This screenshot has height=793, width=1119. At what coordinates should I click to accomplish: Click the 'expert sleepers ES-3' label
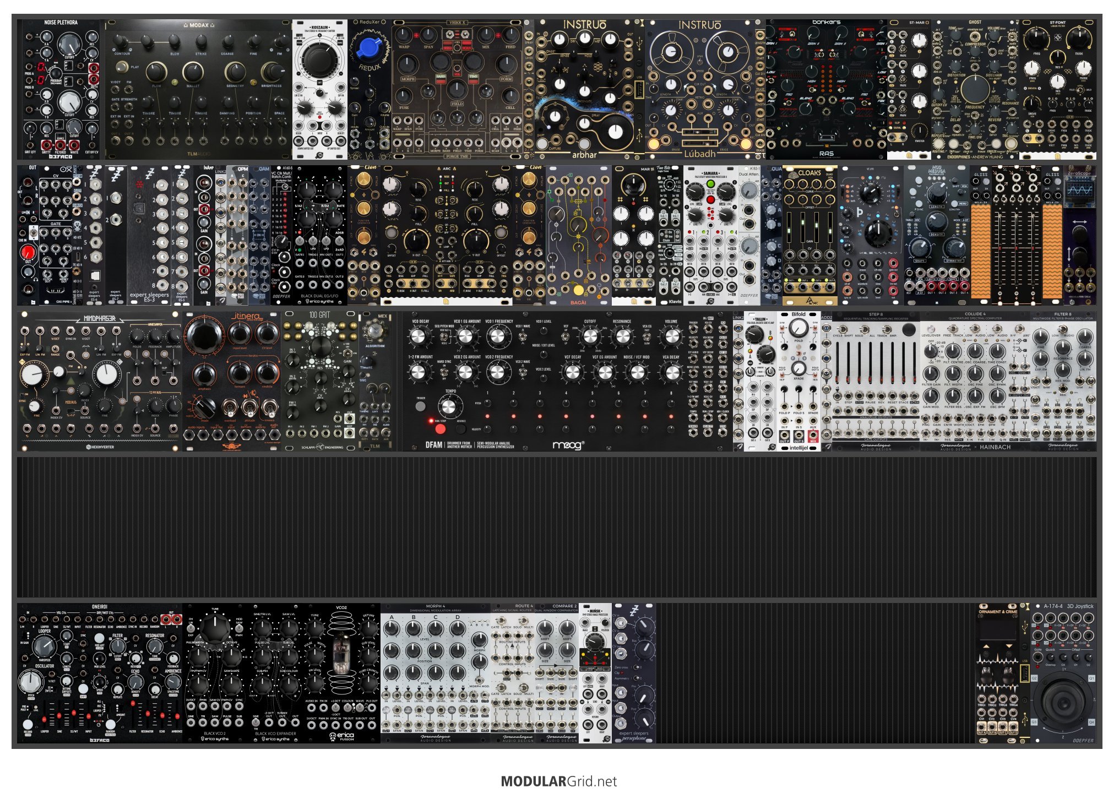coord(149,297)
